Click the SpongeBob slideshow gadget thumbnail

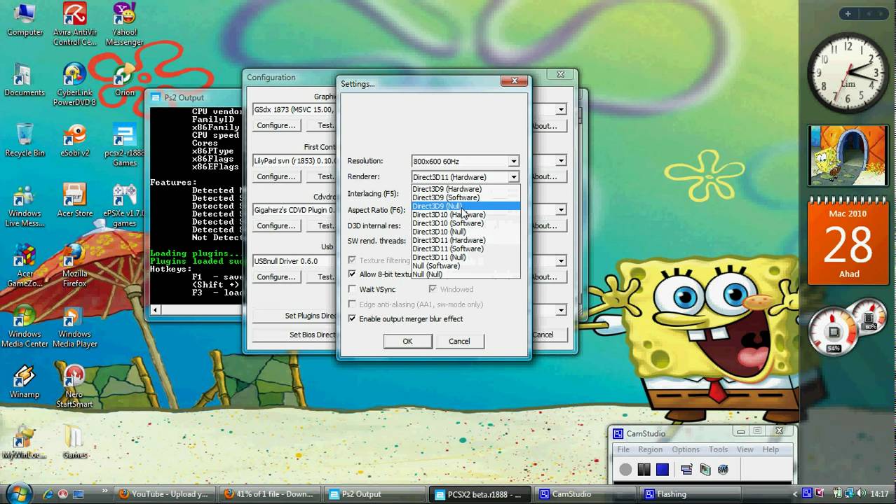coord(848,155)
